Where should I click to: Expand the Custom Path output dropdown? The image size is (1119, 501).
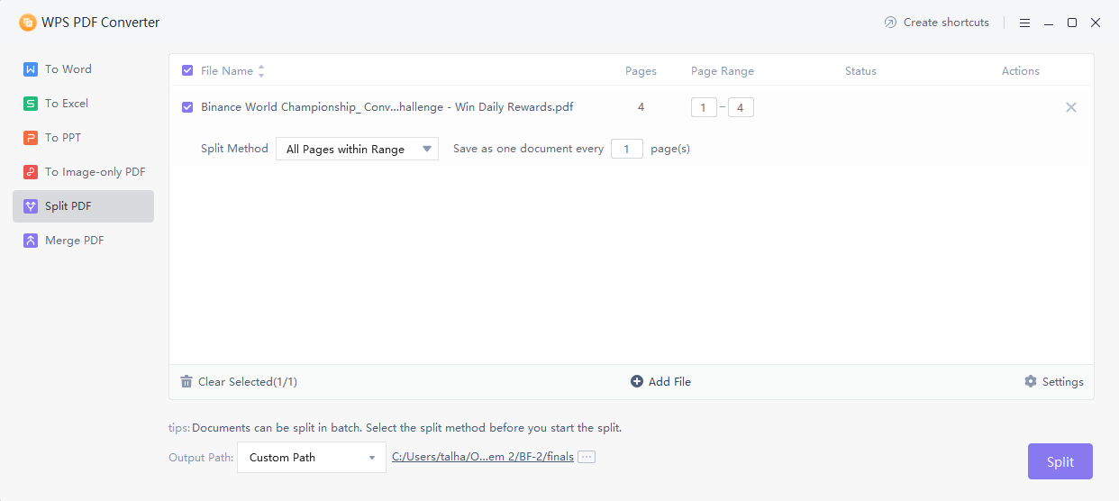(312, 458)
